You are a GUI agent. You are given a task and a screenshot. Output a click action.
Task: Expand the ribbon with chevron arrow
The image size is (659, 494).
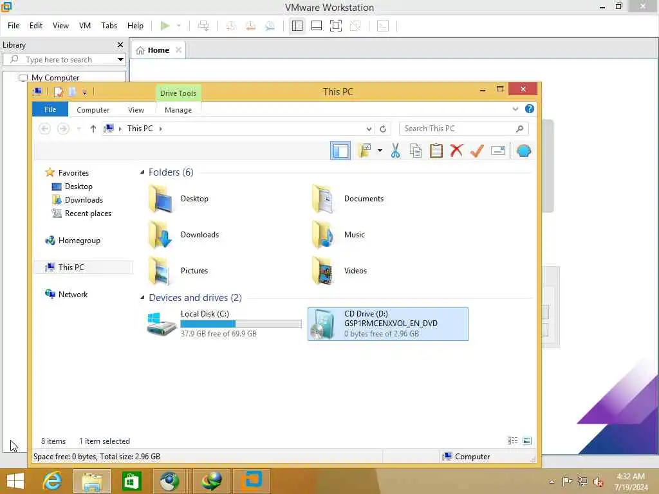515,109
